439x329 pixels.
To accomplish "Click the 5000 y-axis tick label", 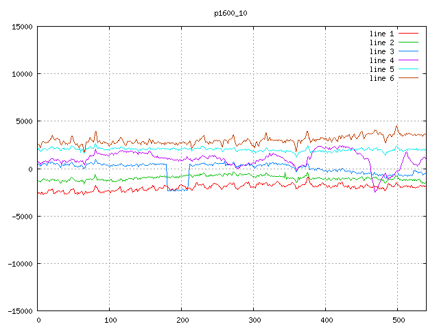I will 24,121.
